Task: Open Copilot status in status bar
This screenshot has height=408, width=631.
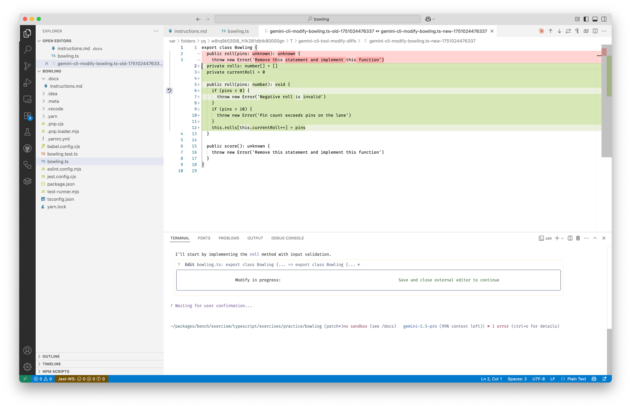Action: (x=594, y=379)
